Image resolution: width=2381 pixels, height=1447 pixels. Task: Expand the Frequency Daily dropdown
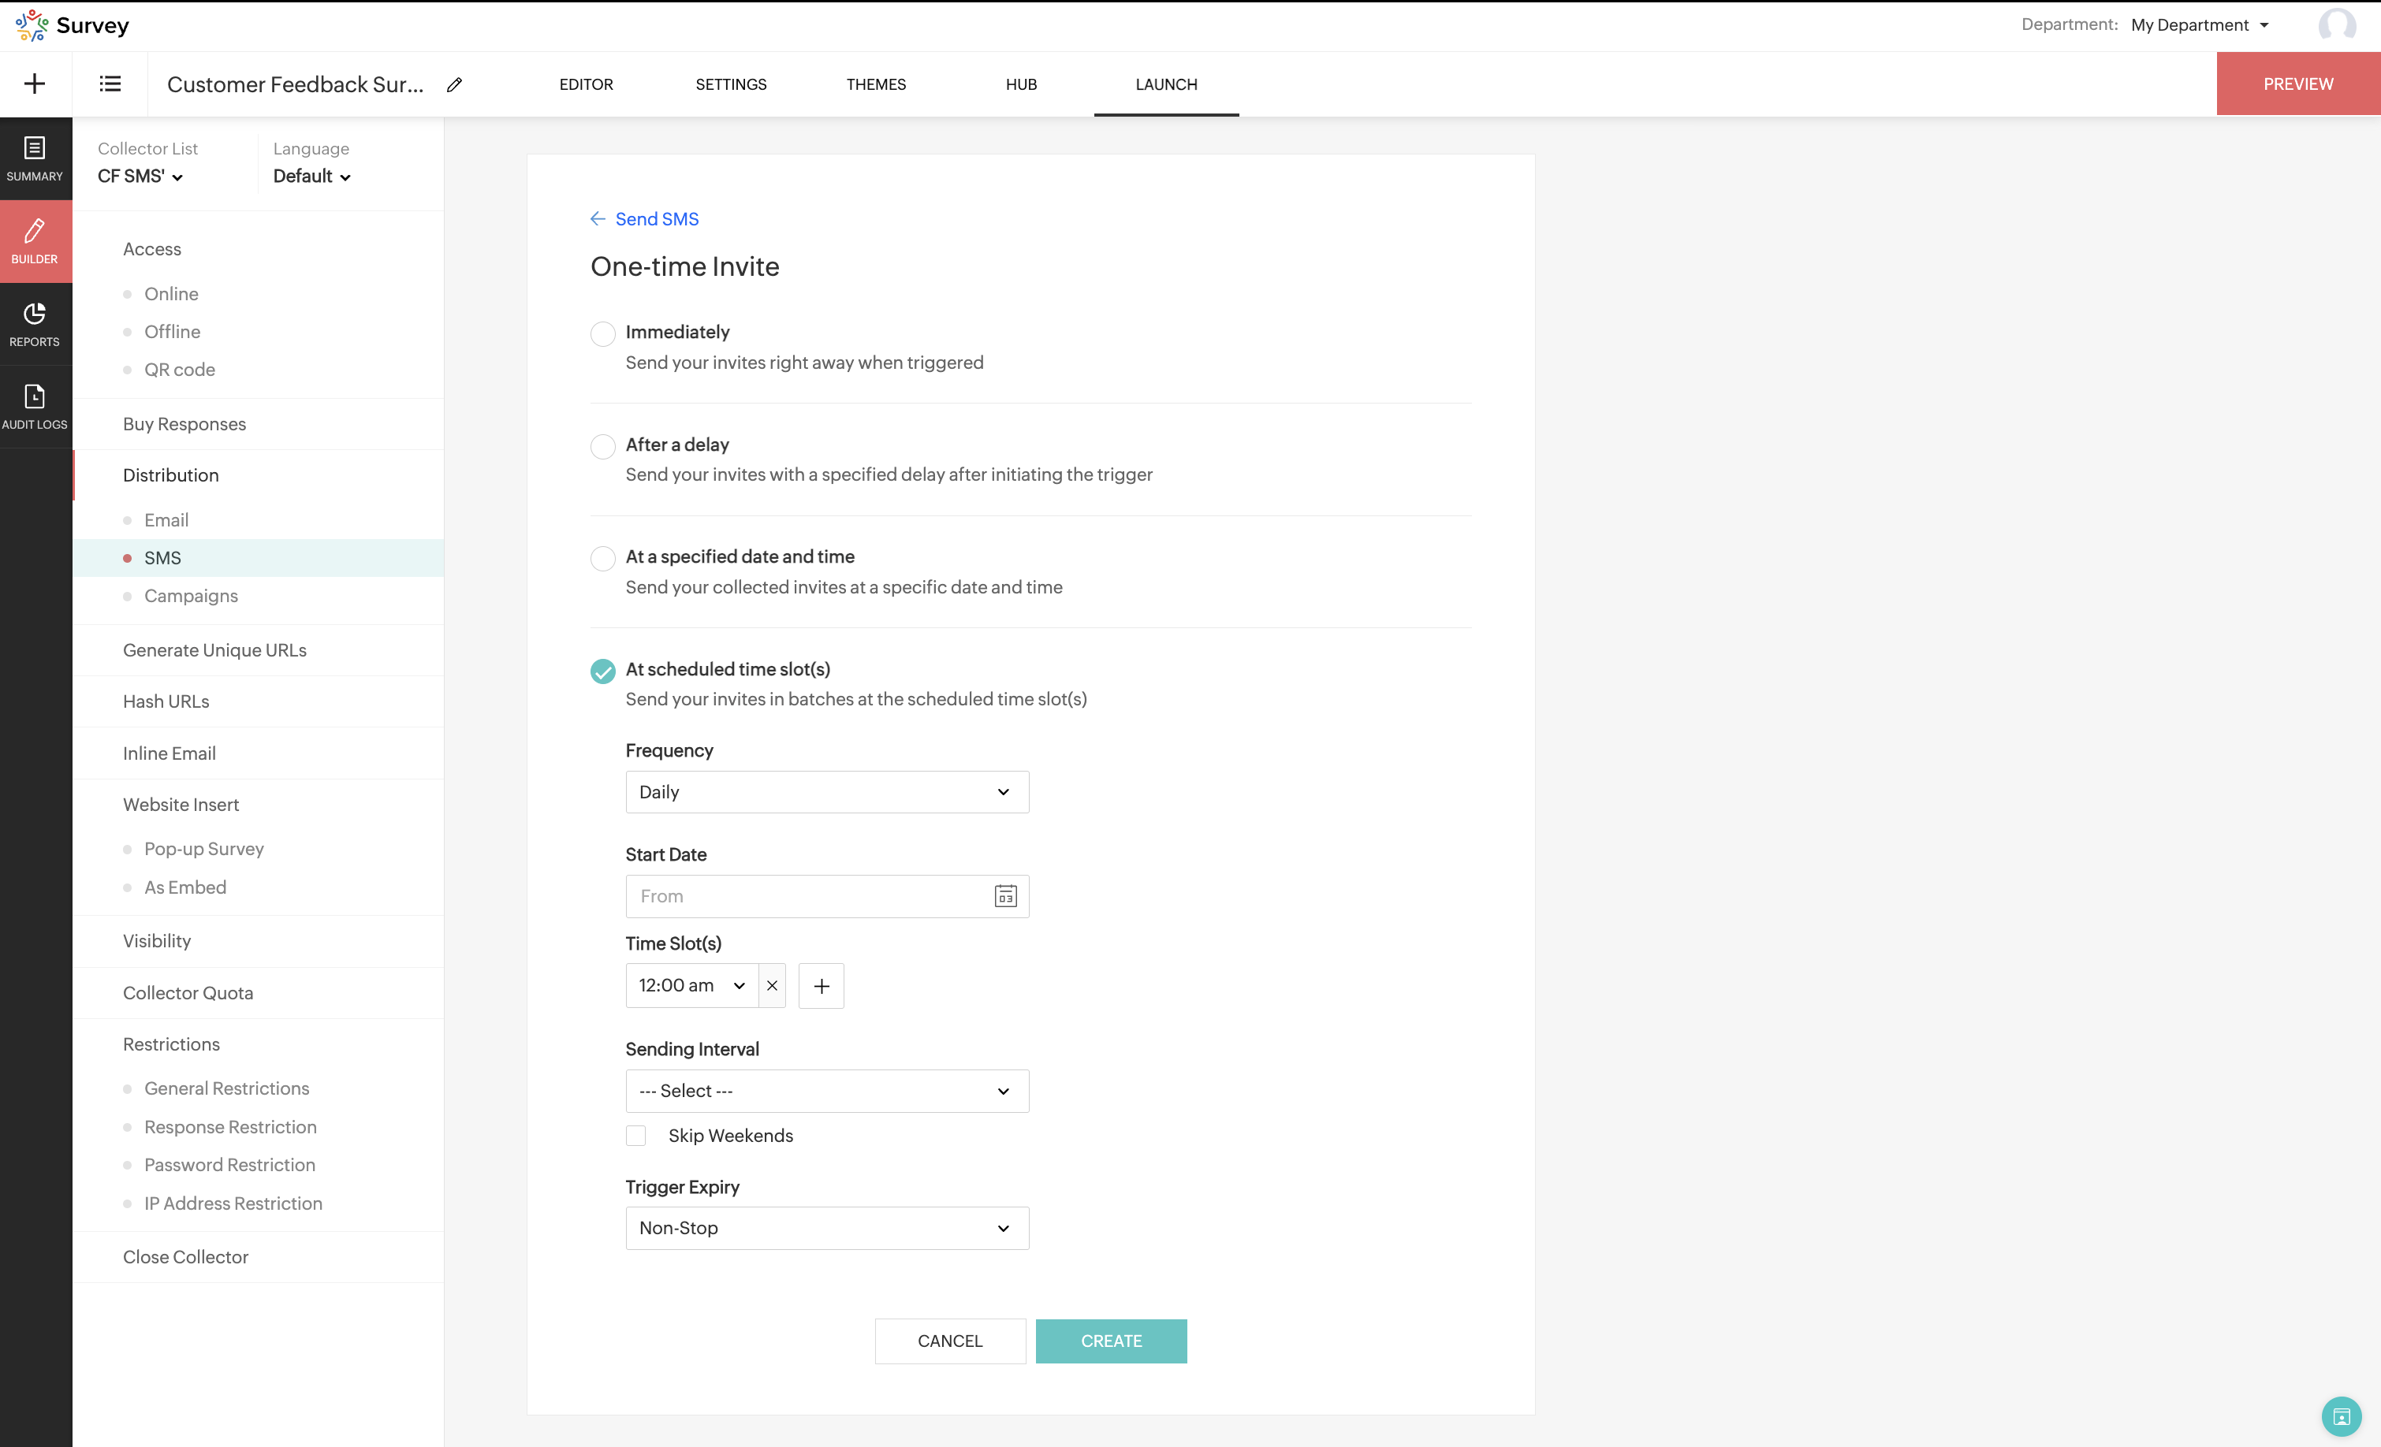coord(827,792)
